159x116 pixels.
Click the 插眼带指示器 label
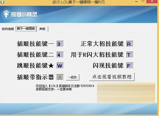click(35, 77)
